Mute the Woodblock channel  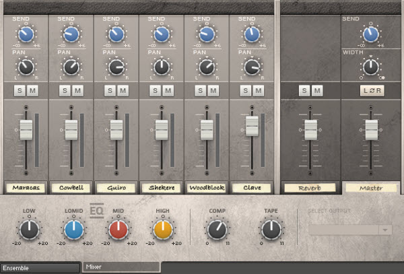point(213,91)
